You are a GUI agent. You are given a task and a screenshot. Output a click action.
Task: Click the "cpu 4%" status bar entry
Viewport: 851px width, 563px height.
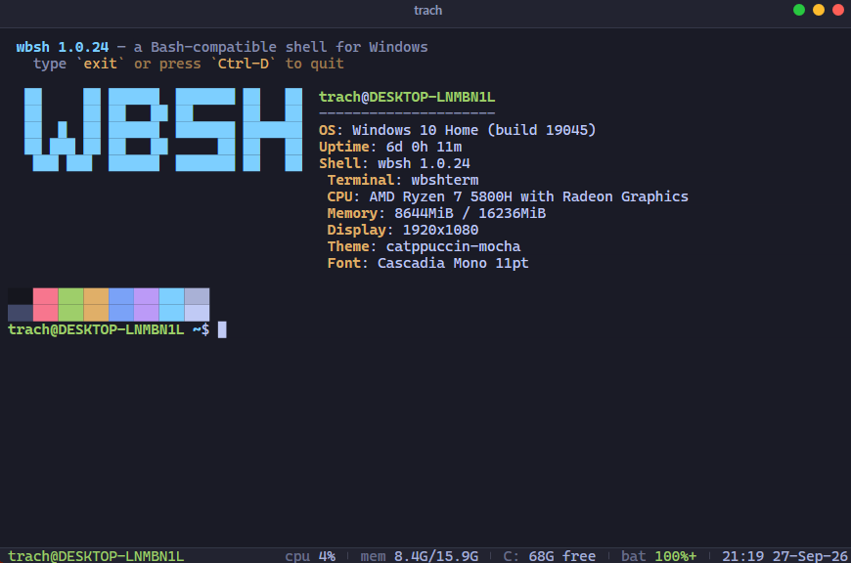tap(310, 556)
